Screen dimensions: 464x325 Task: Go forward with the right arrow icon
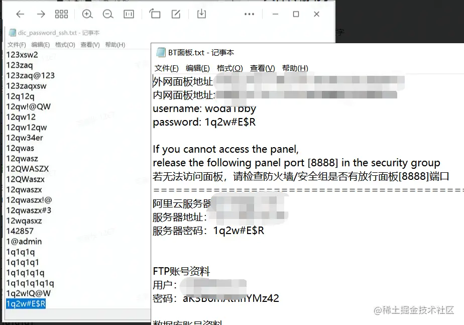pos(41,14)
